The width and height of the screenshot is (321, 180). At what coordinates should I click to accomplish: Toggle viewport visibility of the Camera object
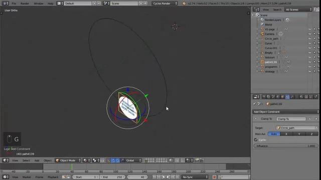pos(310,34)
